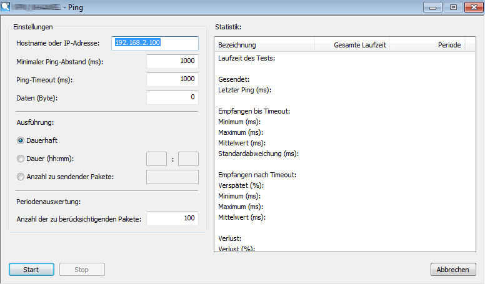Click the Daten (Byte) input box
This screenshot has width=485, height=284.
tap(172, 97)
